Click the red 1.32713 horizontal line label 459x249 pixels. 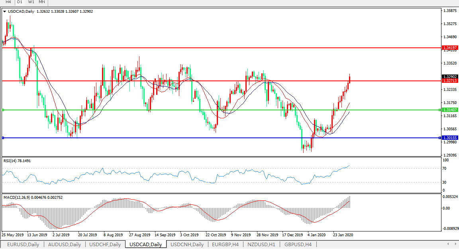(x=450, y=81)
